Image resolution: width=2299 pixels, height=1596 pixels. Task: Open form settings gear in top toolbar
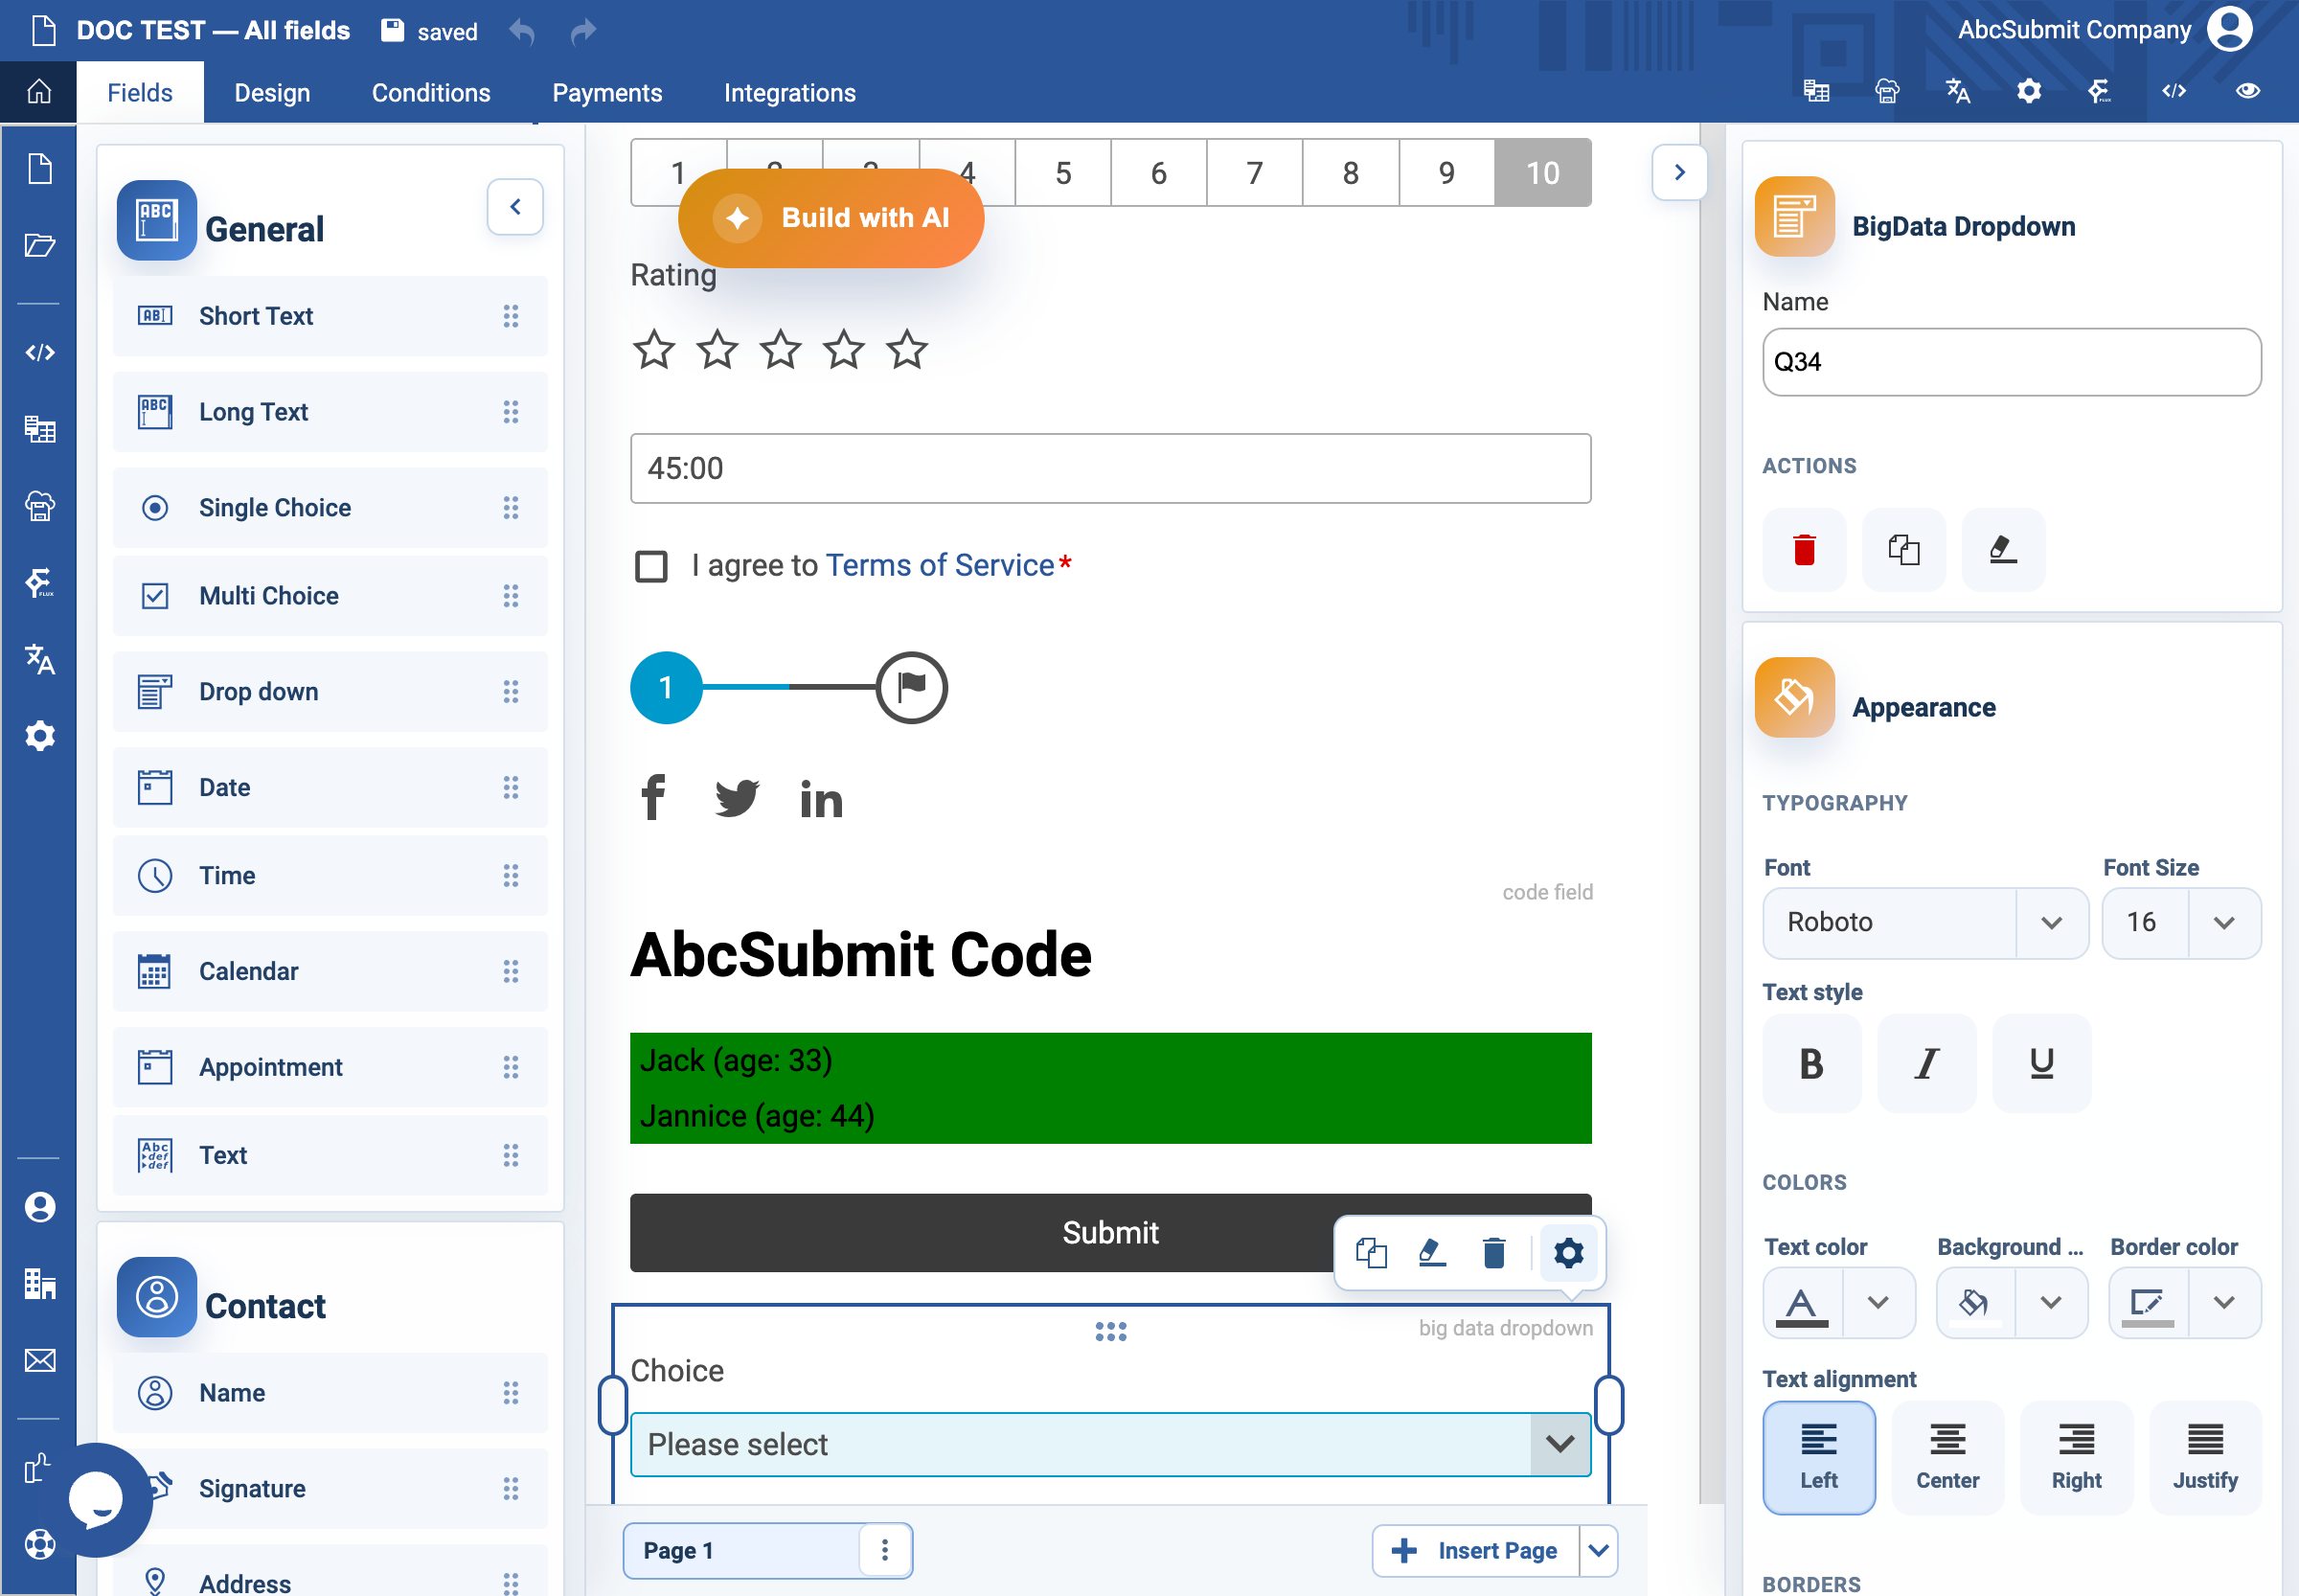tap(2029, 92)
